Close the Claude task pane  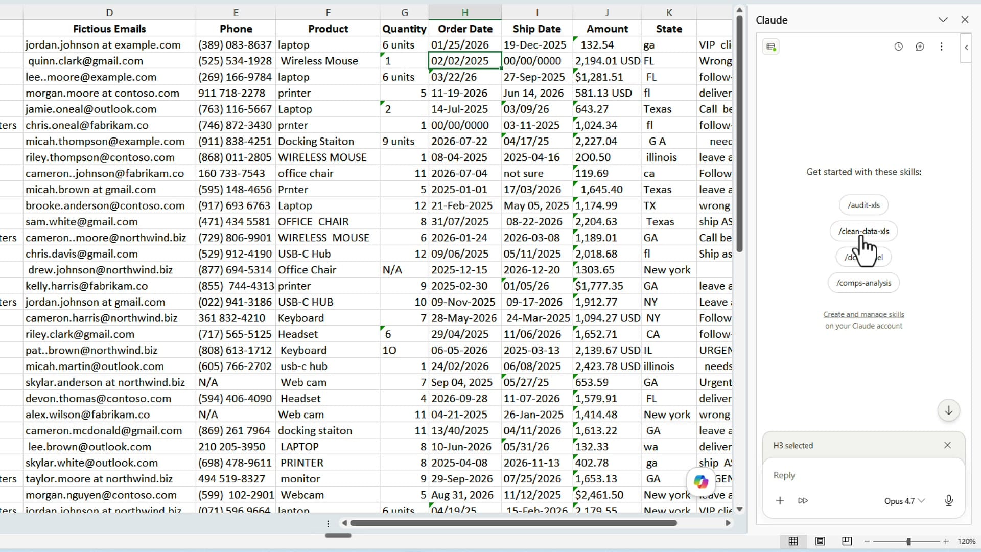point(965,20)
